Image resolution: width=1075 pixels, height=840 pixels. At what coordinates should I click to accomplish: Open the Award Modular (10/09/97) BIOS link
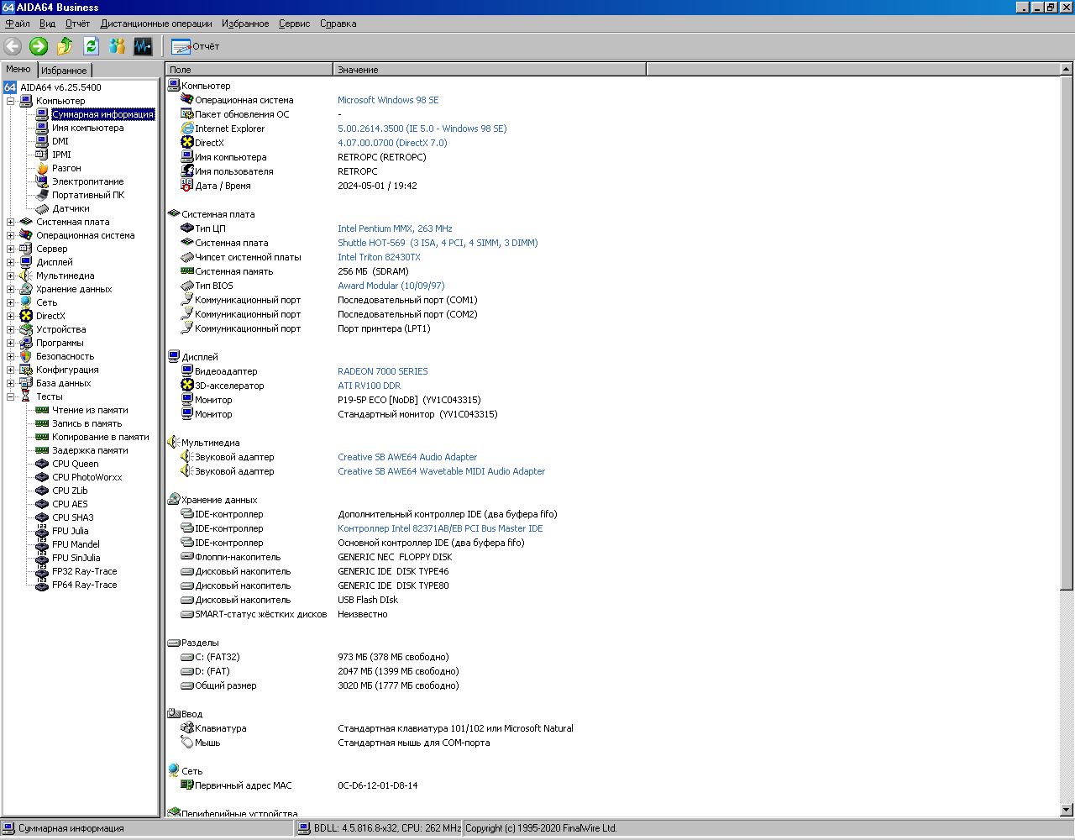point(391,286)
